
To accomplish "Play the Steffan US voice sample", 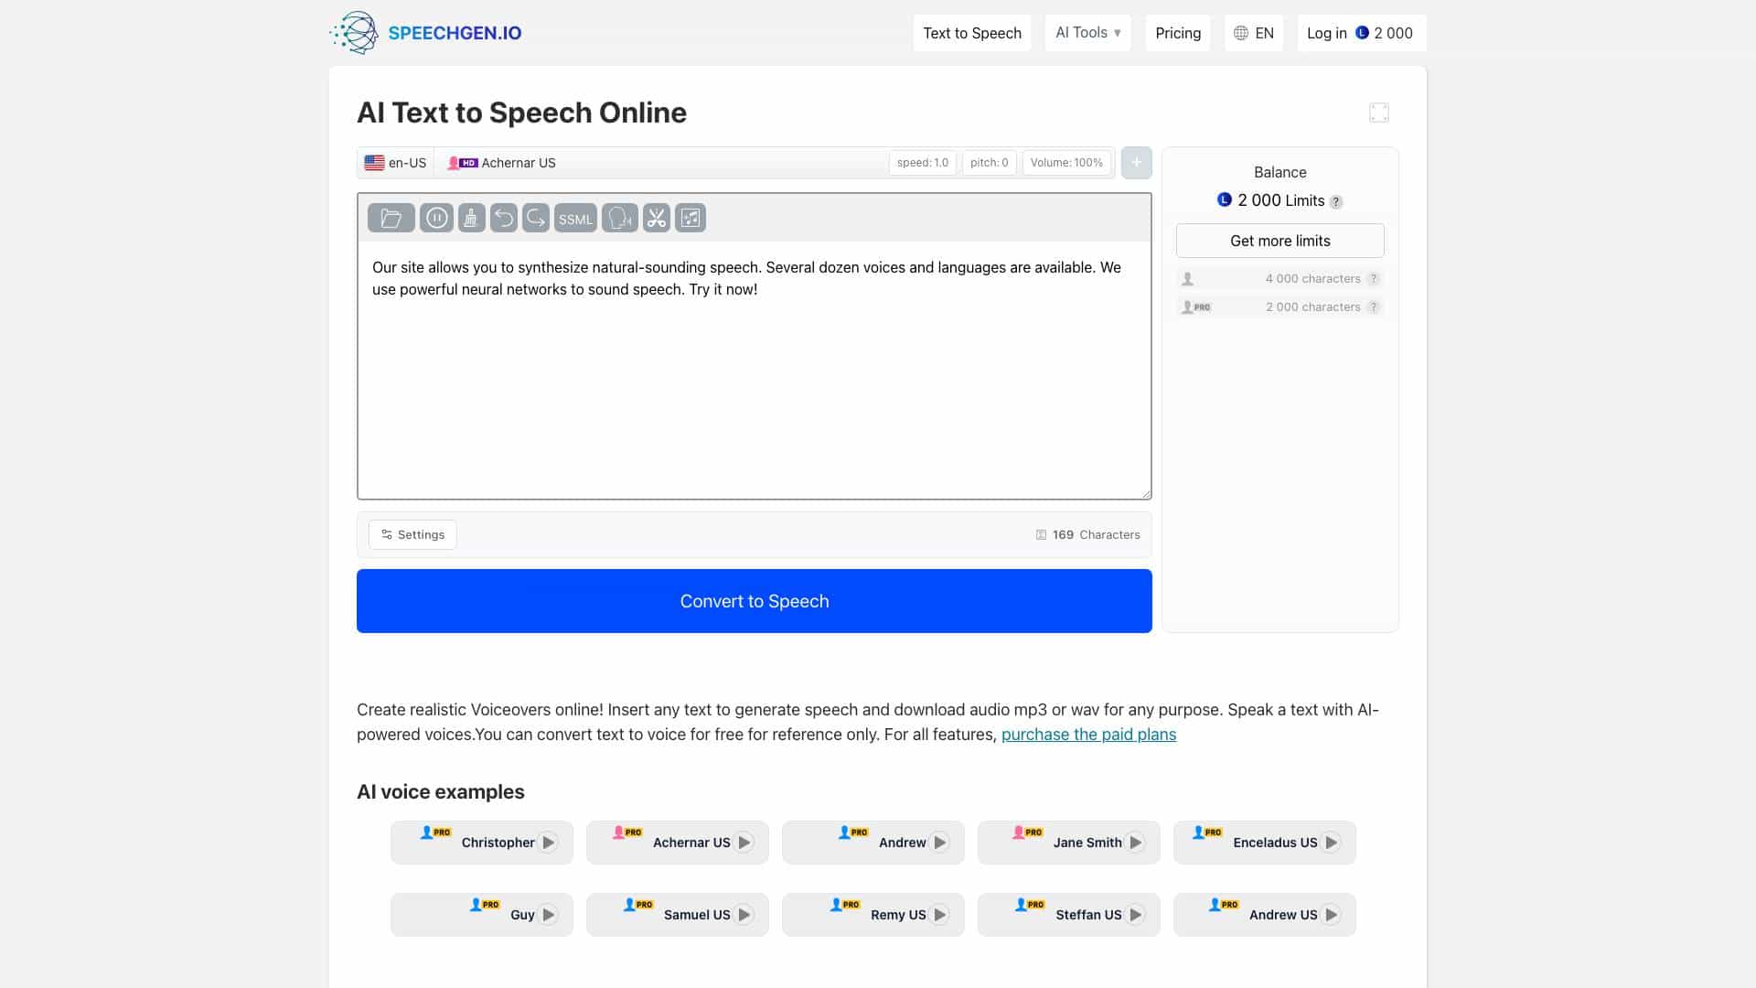I will point(1135,915).
